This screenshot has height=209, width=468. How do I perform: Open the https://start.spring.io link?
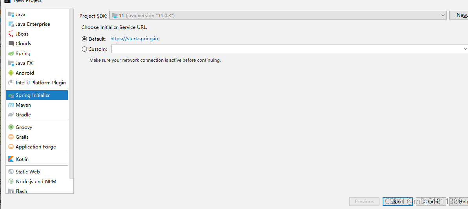coord(134,39)
